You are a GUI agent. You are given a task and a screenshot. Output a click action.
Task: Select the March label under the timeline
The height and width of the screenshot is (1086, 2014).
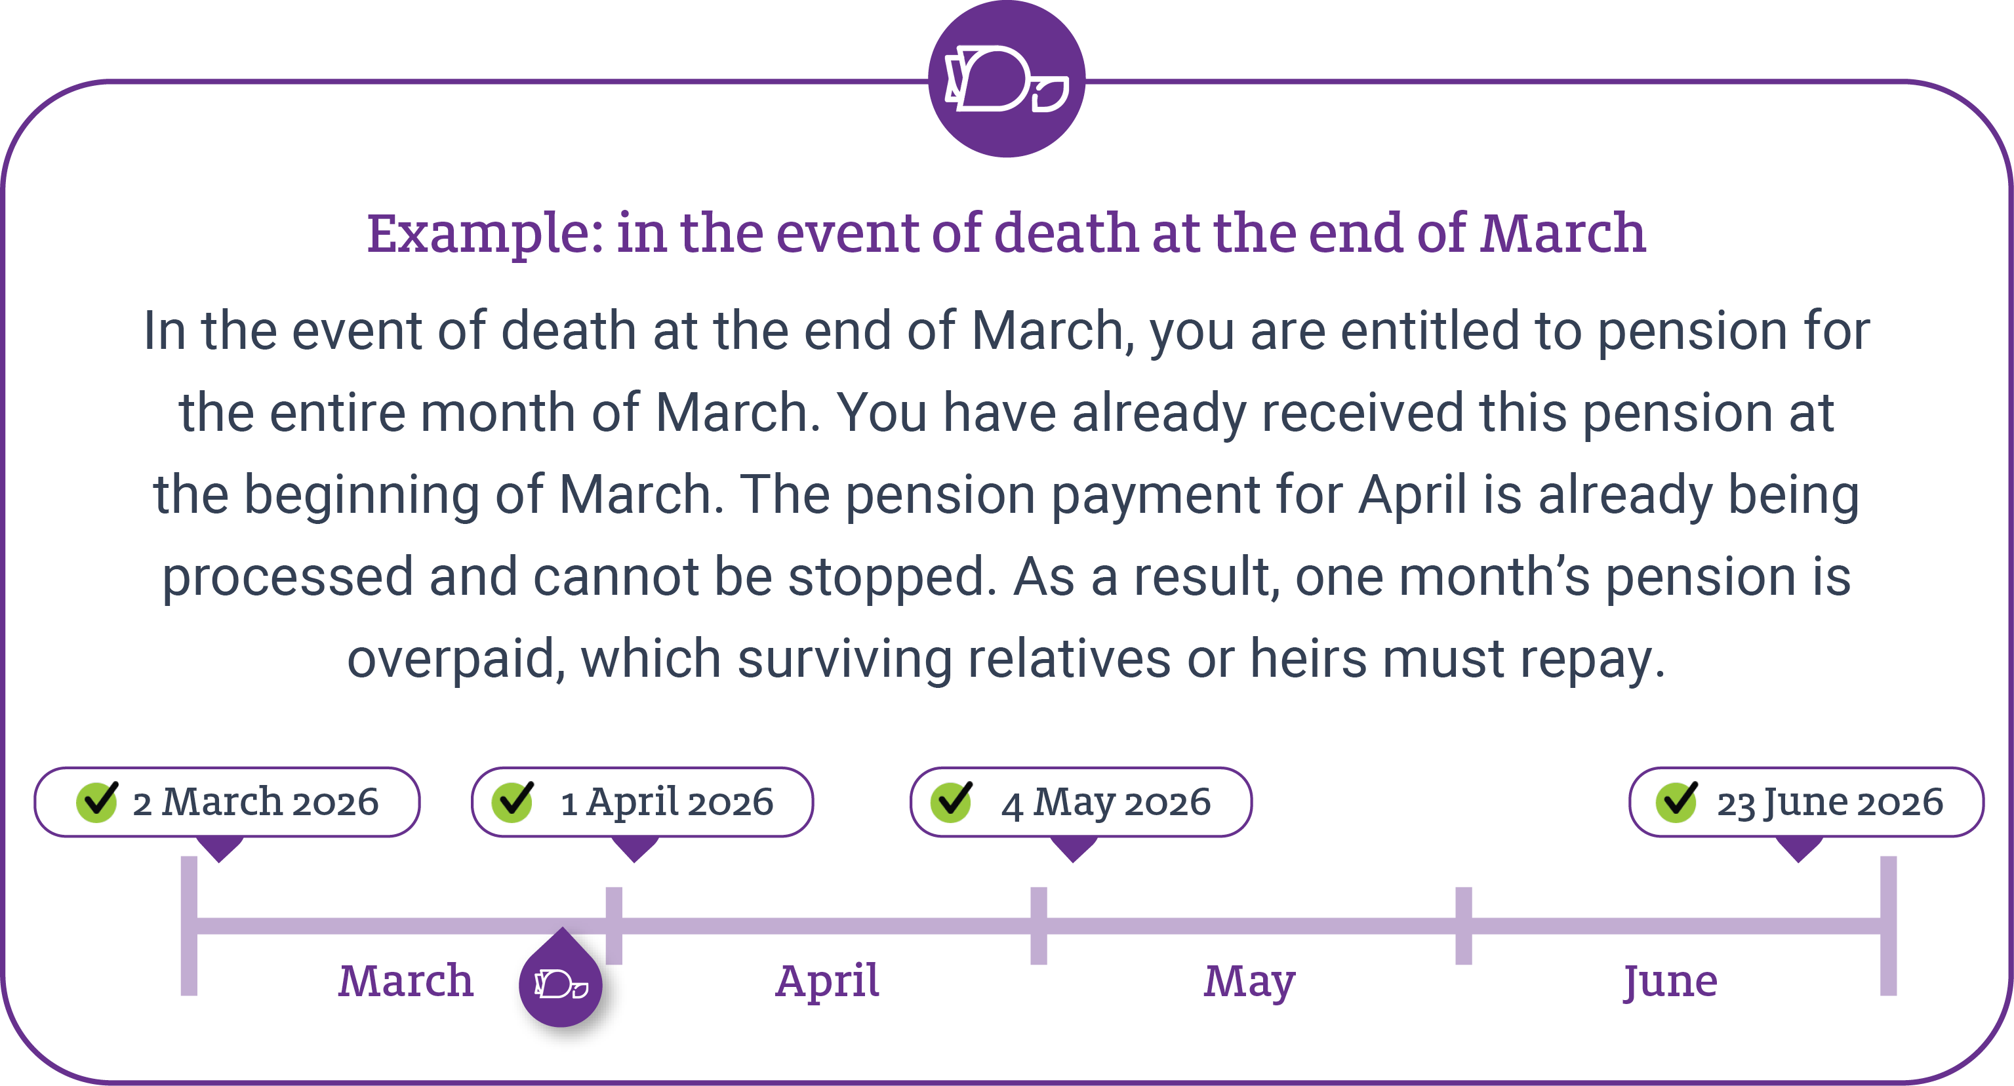coord(405,980)
